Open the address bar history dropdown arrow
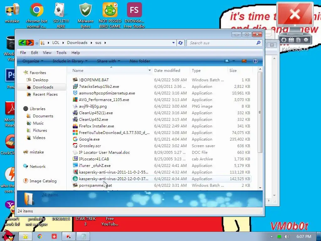 click(173, 43)
